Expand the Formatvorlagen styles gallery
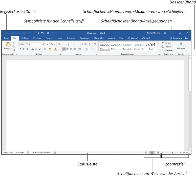The height and width of the screenshot is (176, 196). coord(158,50)
